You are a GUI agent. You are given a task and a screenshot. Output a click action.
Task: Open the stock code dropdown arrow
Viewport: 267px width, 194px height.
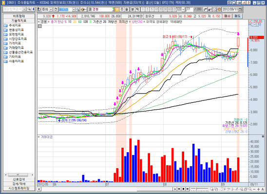(x=74, y=10)
